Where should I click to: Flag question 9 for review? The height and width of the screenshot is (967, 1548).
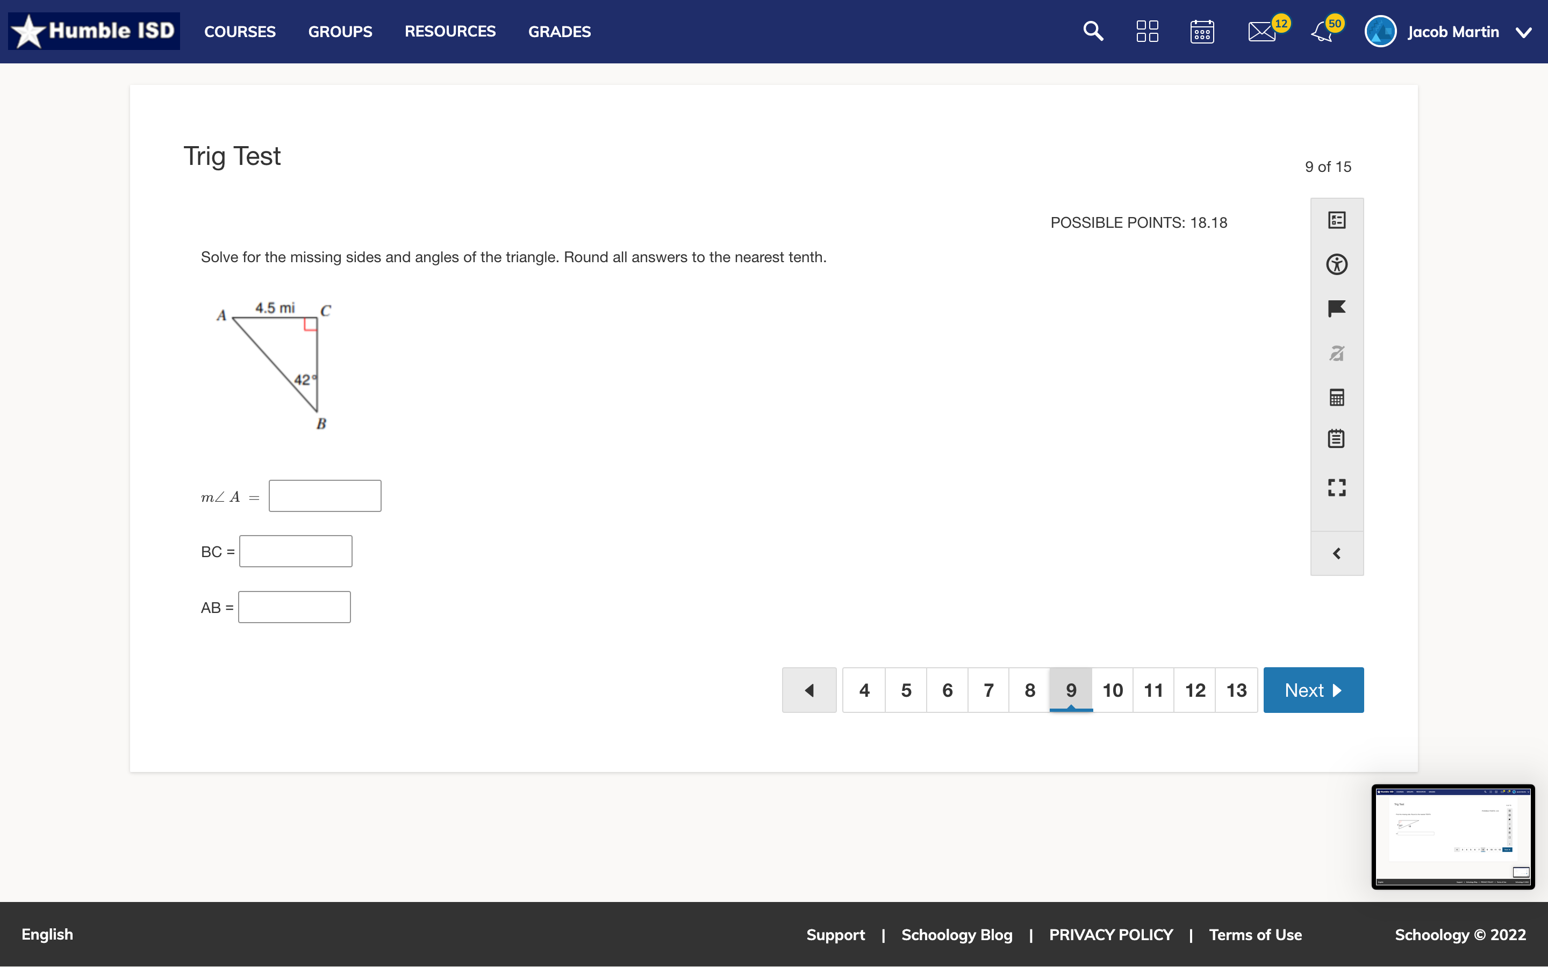coord(1337,309)
